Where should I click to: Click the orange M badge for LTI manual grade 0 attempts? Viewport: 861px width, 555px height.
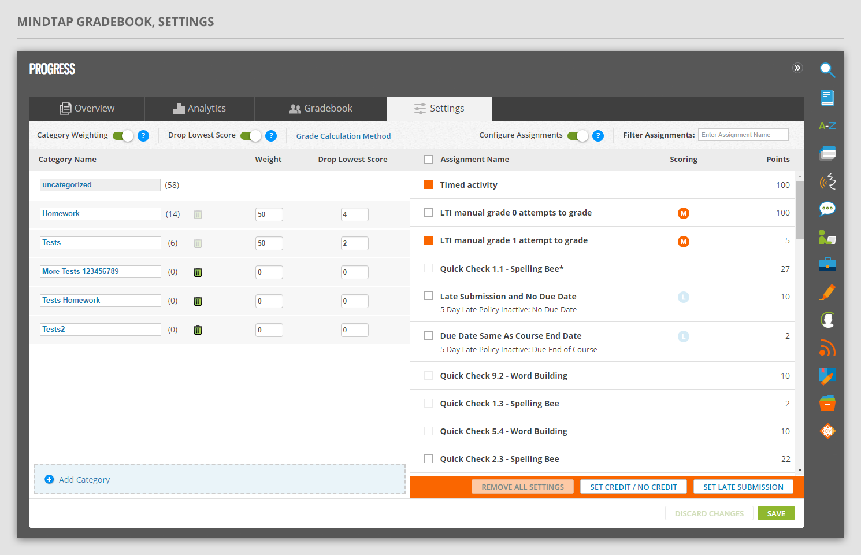[683, 213]
